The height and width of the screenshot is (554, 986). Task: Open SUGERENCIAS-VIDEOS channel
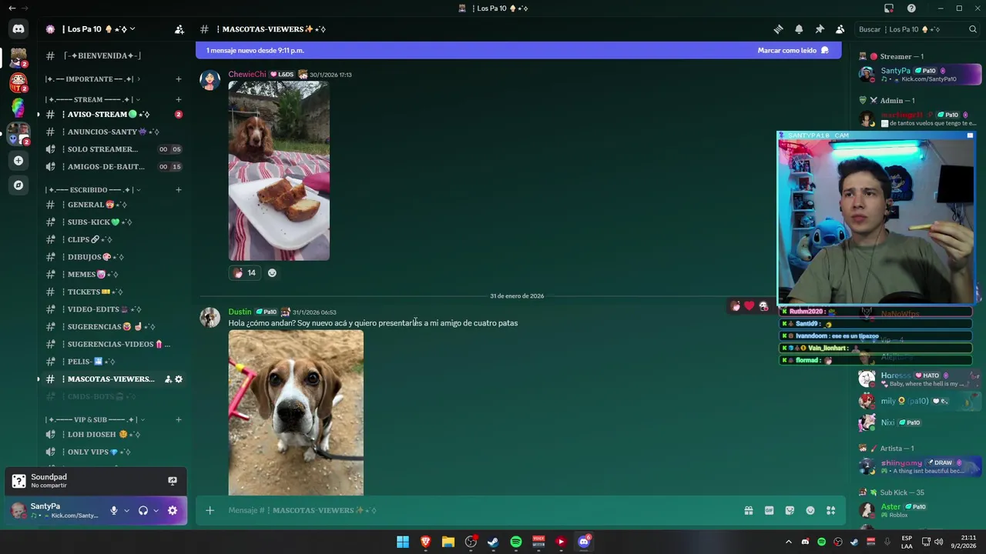click(x=114, y=344)
